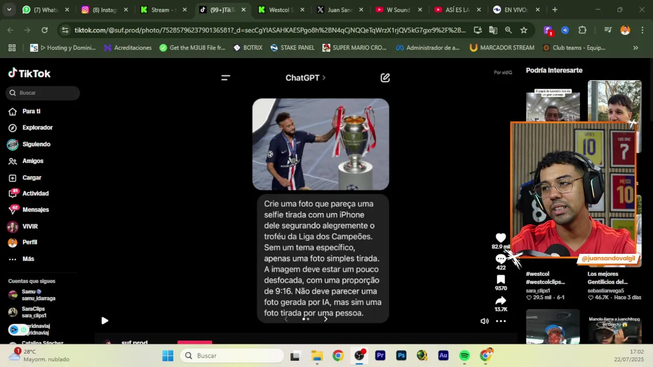Toggle post volume speaker icon
This screenshot has width=653, height=367.
point(485,321)
